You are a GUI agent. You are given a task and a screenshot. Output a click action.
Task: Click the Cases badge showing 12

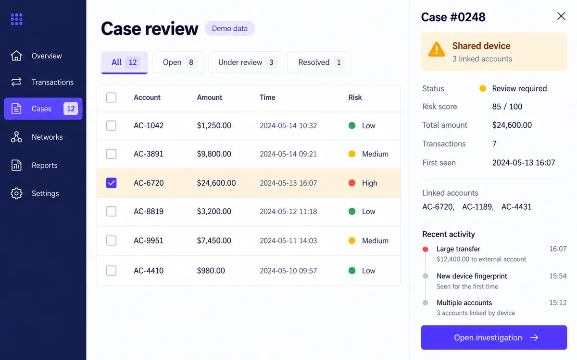pos(71,109)
